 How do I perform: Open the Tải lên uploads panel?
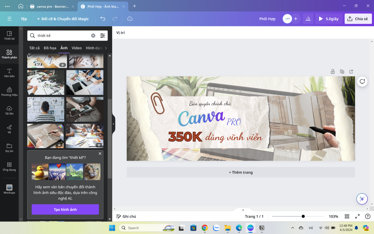pyautogui.click(x=9, y=110)
